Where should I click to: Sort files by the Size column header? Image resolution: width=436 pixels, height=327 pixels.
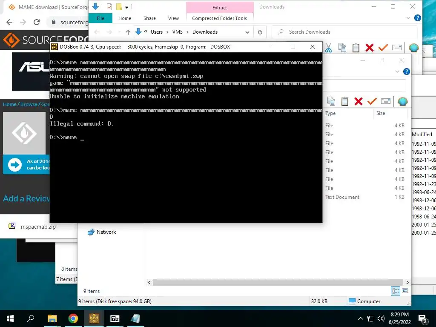pos(381,113)
